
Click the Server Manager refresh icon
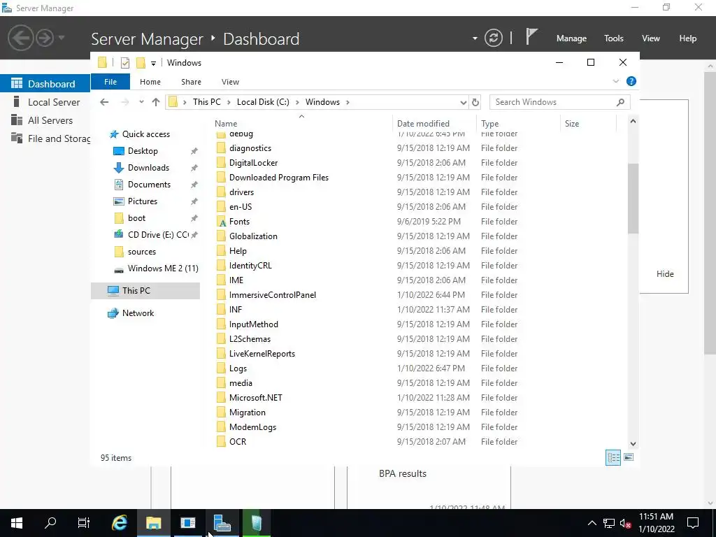point(494,38)
